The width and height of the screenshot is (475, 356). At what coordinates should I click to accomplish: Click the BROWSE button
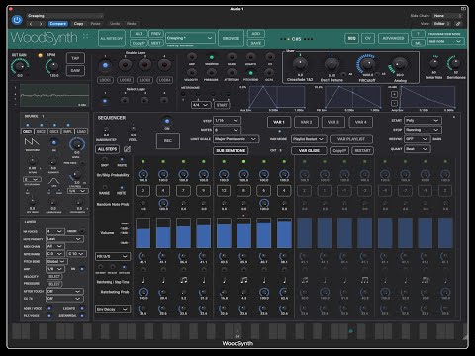pyautogui.click(x=231, y=39)
